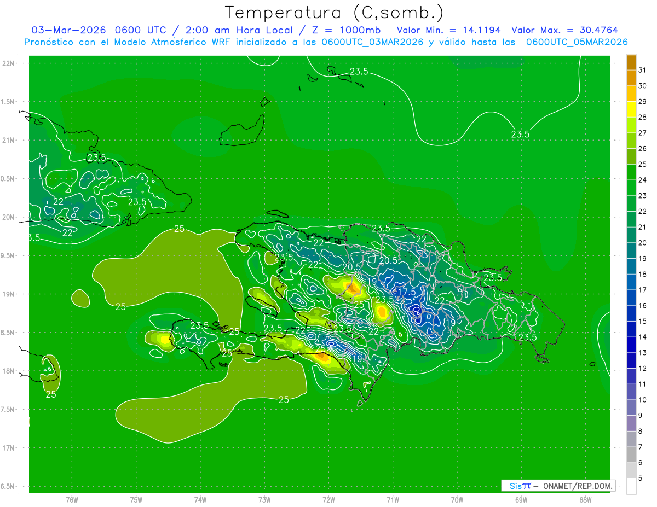This screenshot has width=657, height=507.
Task: Click the "68W" longitude axis label
Action: 585,500
